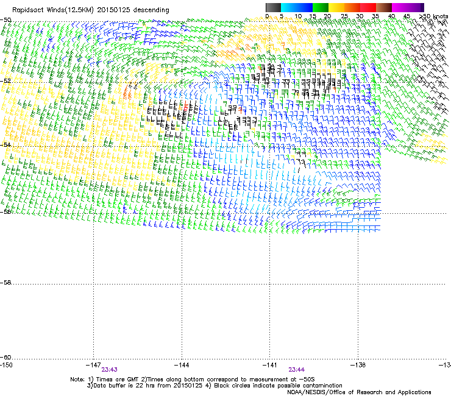Click the cyan 5-10 knots legend color
The width and height of the screenshot is (451, 396).
[x=289, y=7]
